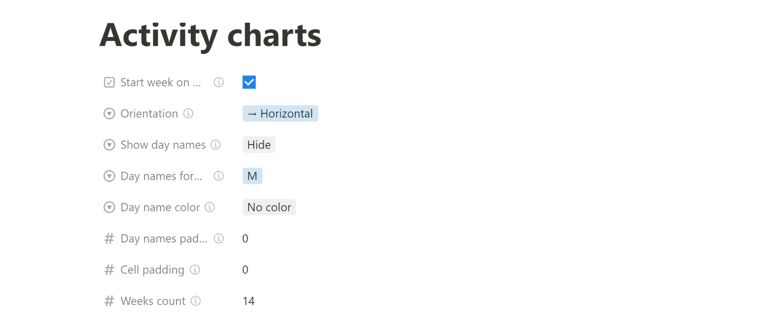781x329 pixels.
Task: Click the select icon next to Day name color
Action: [x=109, y=207]
